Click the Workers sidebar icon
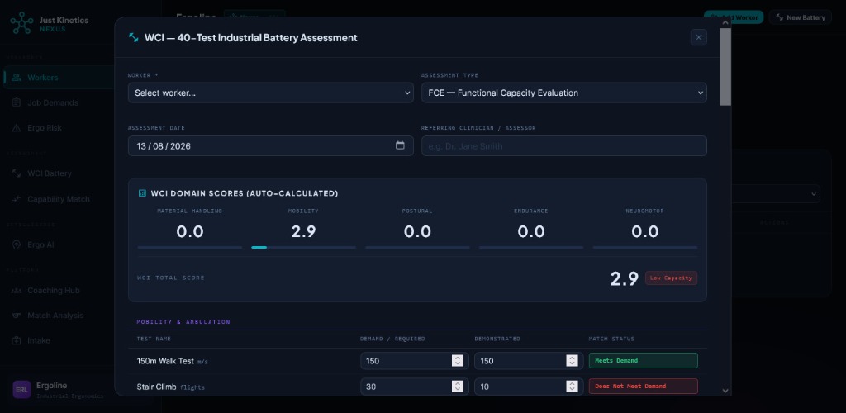The height and width of the screenshot is (413, 846). coord(17,78)
